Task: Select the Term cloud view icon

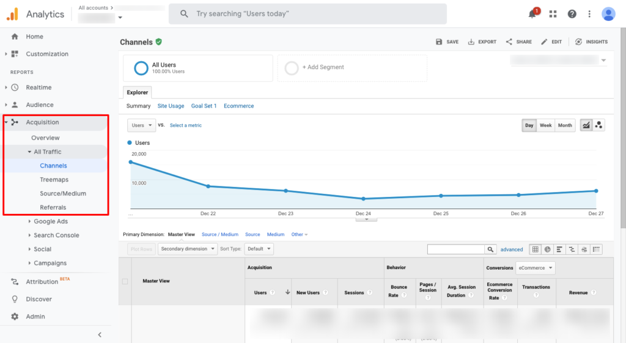Action: click(x=584, y=249)
